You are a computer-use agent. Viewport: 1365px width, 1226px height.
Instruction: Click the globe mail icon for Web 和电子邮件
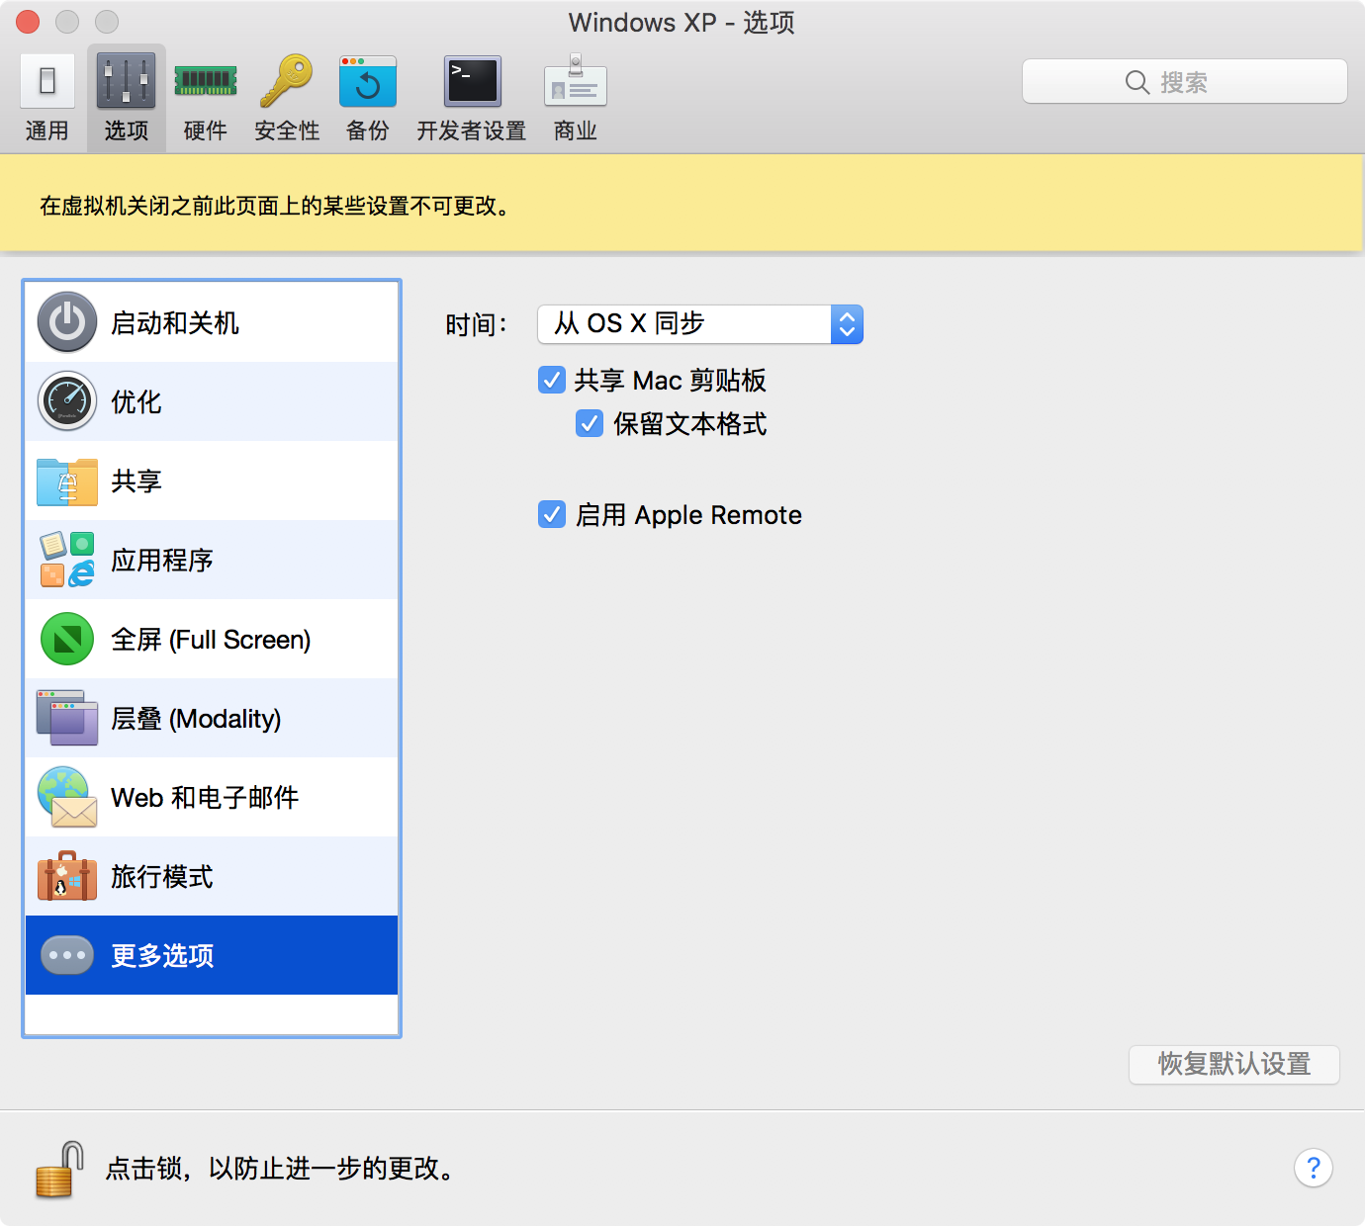coord(67,797)
